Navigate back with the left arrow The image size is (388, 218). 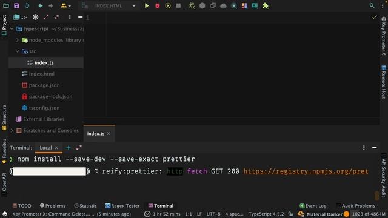point(41,5)
